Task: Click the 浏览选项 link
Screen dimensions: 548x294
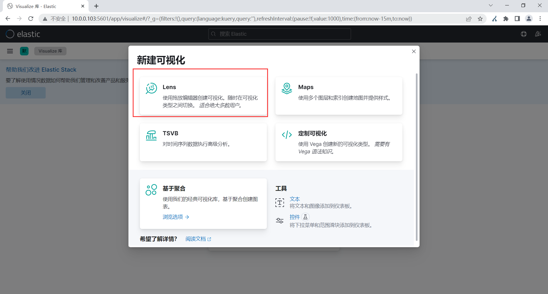Action: click(176, 217)
